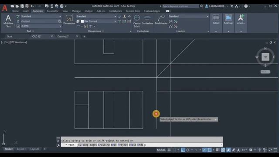Click the Clean Screen icon in status bar
This screenshot has height=157, width=279.
(x=270, y=150)
